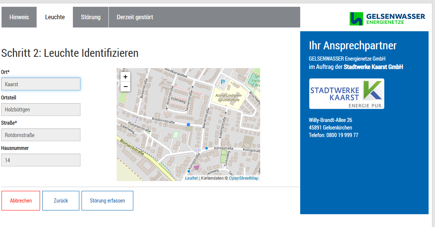Click the blue bus stop square on Königstraße
This screenshot has height=227, width=435.
click(x=207, y=148)
